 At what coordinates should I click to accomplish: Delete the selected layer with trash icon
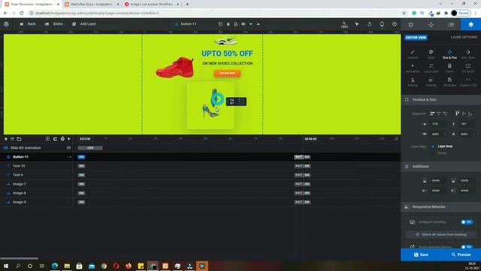point(228,24)
